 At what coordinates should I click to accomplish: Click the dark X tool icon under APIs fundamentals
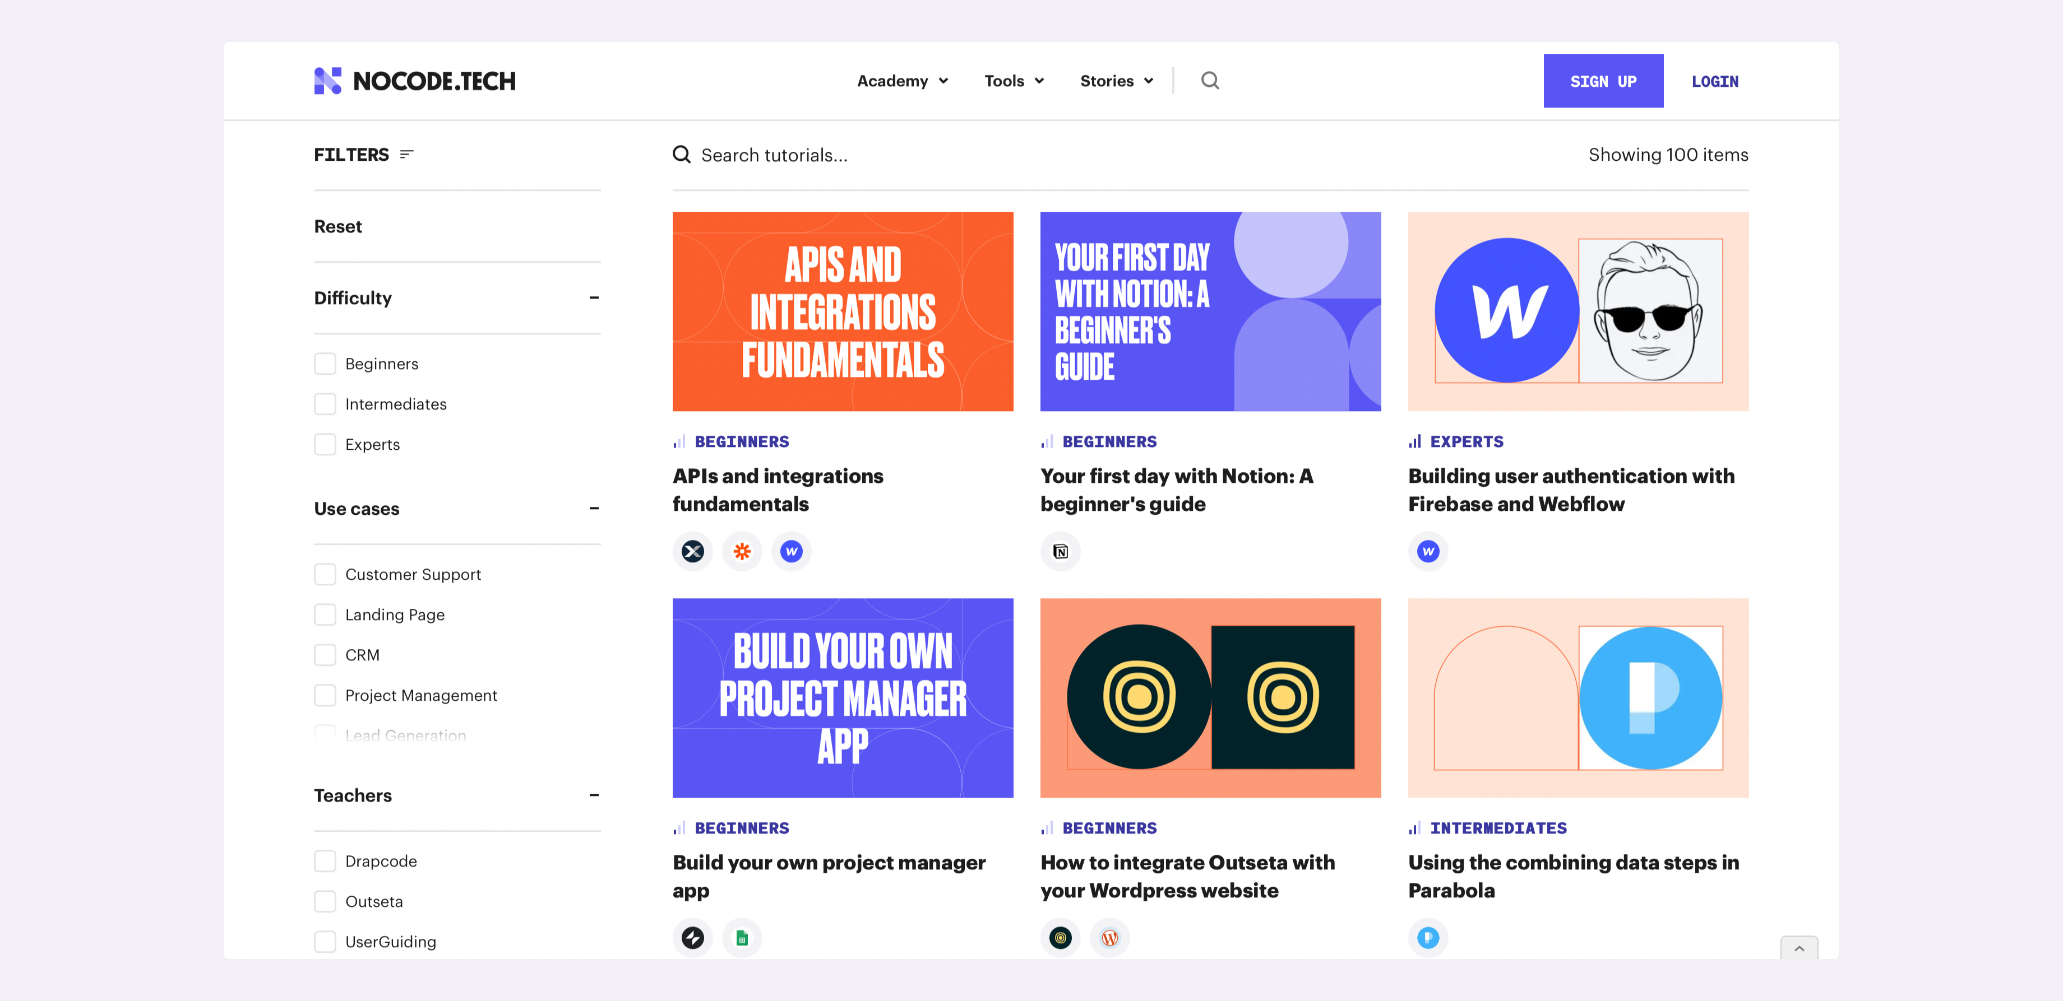pos(693,551)
